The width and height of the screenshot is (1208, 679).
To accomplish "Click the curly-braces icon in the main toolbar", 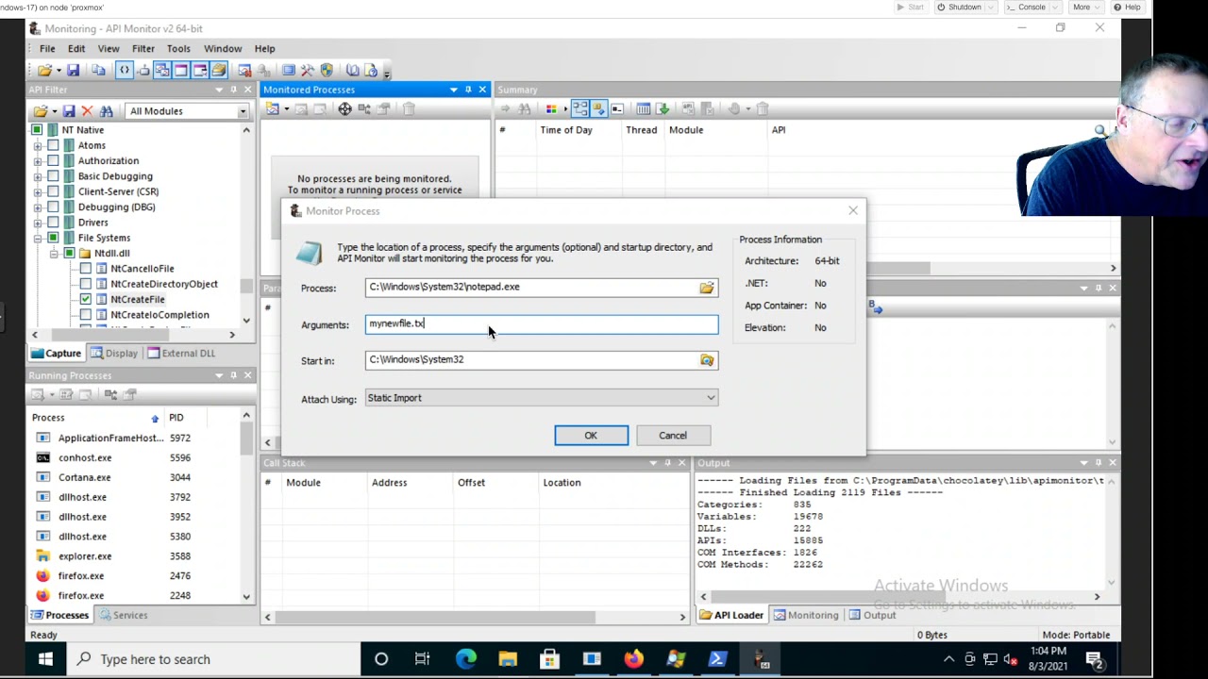I will pos(124,70).
